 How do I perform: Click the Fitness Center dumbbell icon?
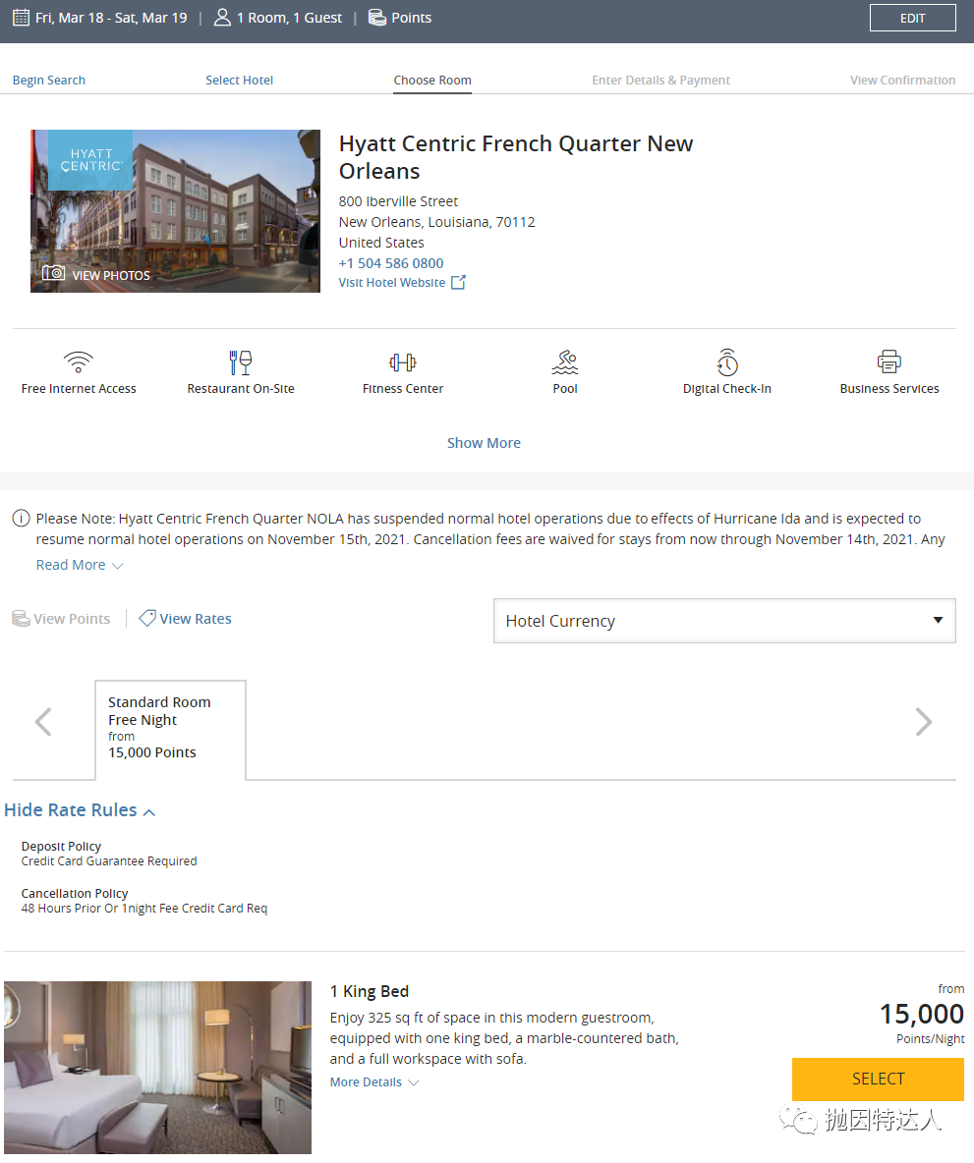click(403, 361)
